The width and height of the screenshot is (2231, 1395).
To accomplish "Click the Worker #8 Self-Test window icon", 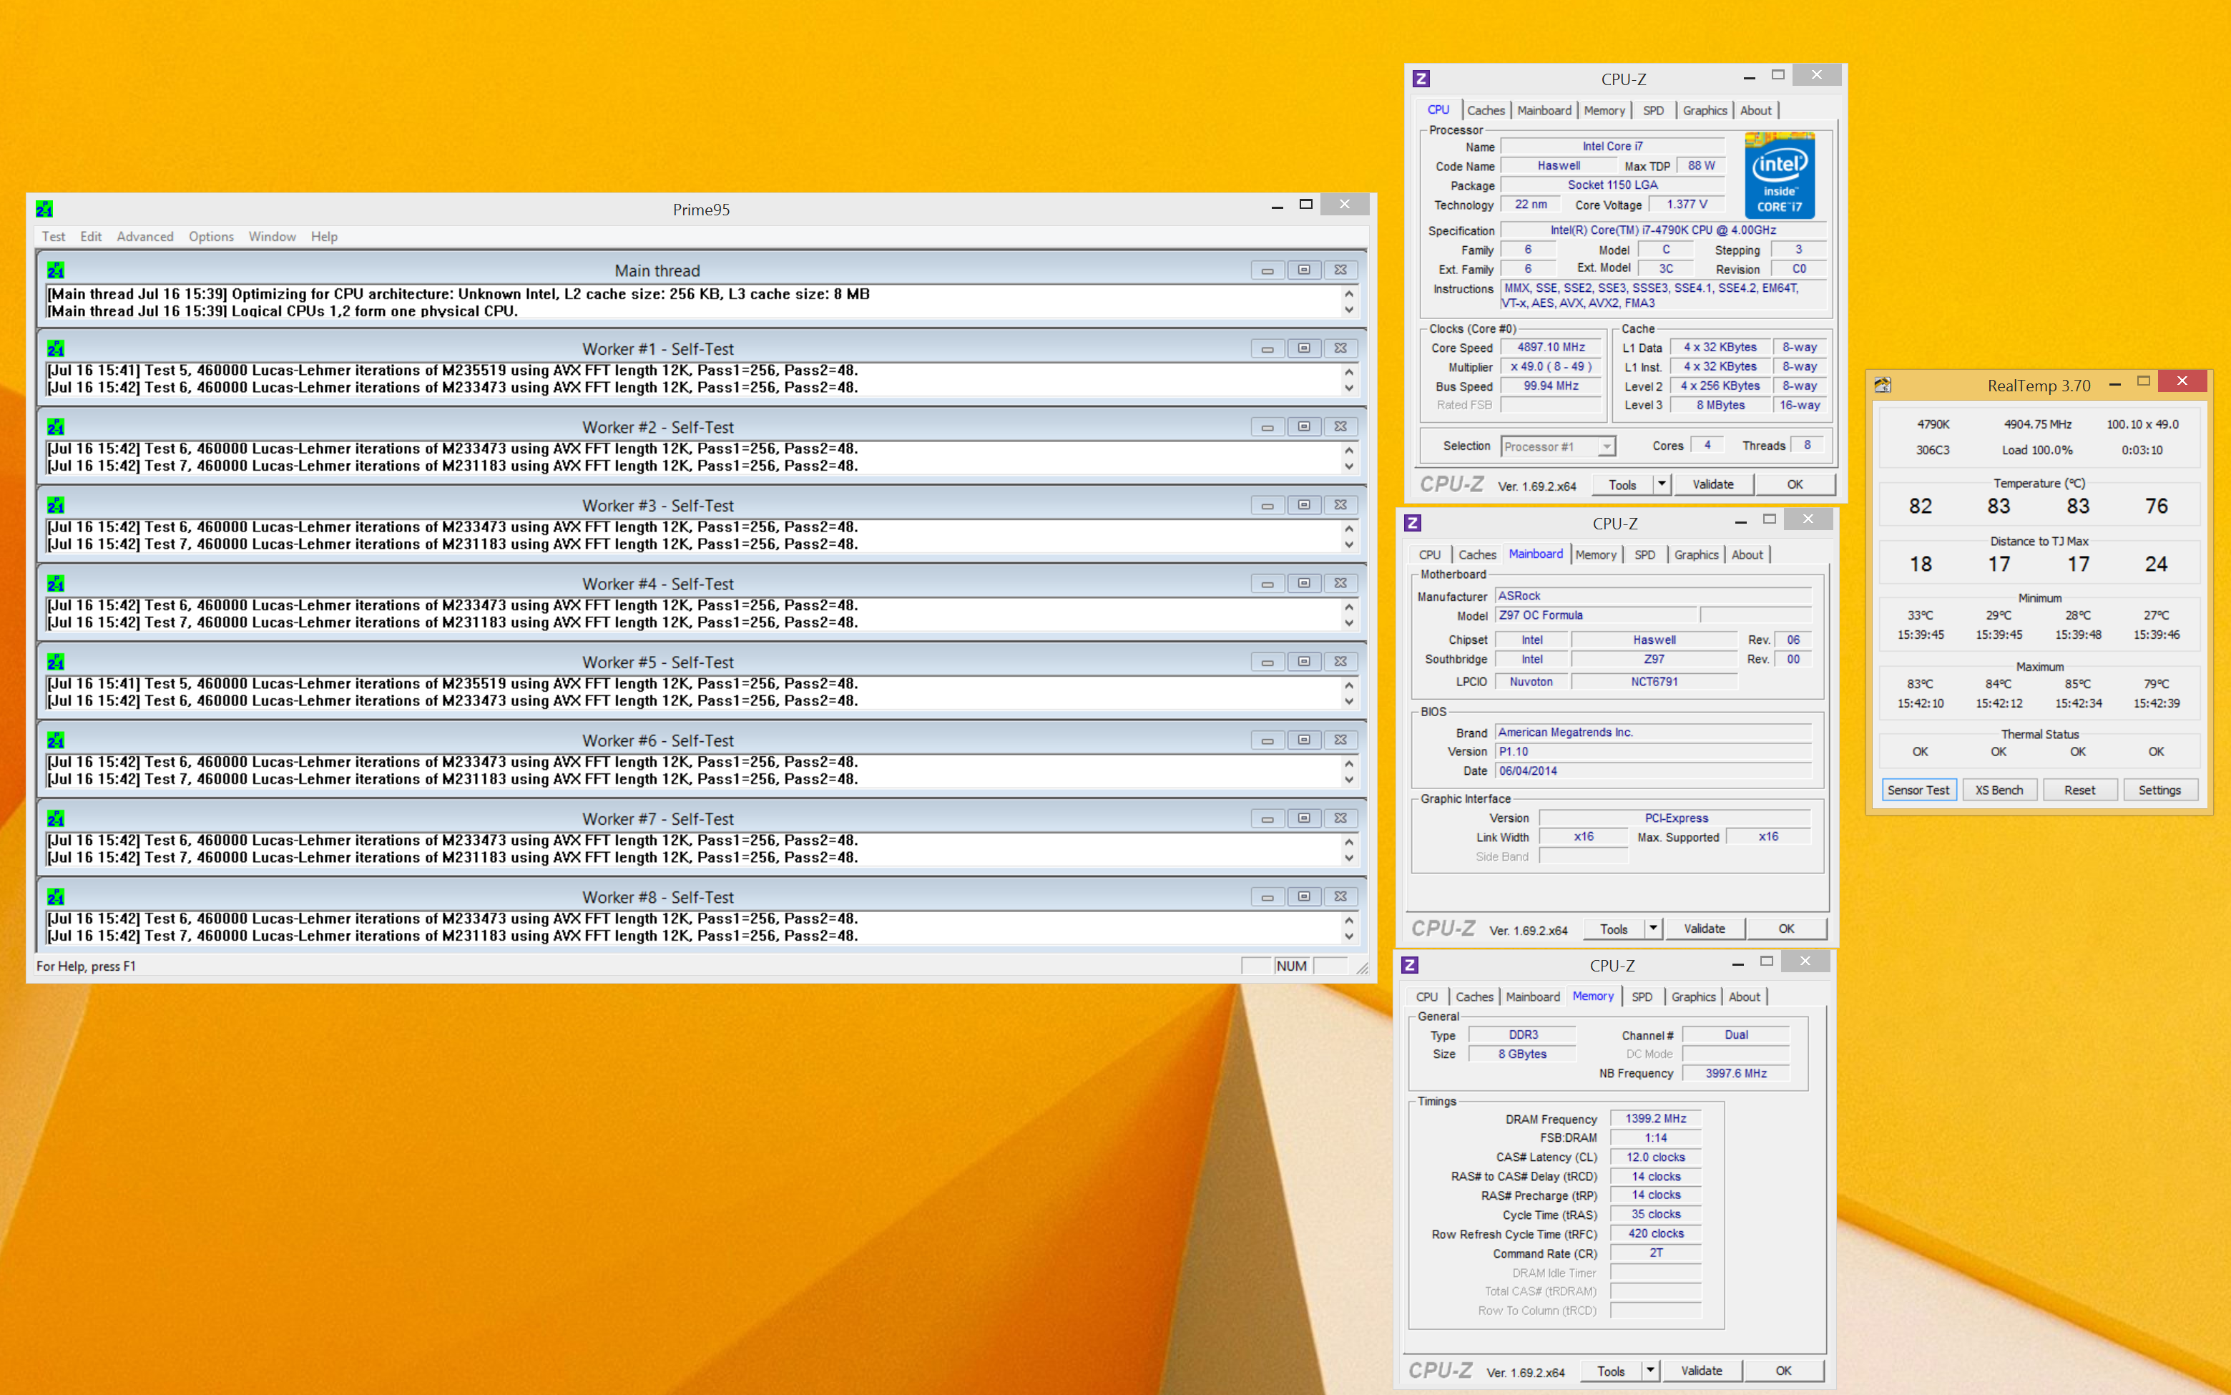I will tap(55, 897).
